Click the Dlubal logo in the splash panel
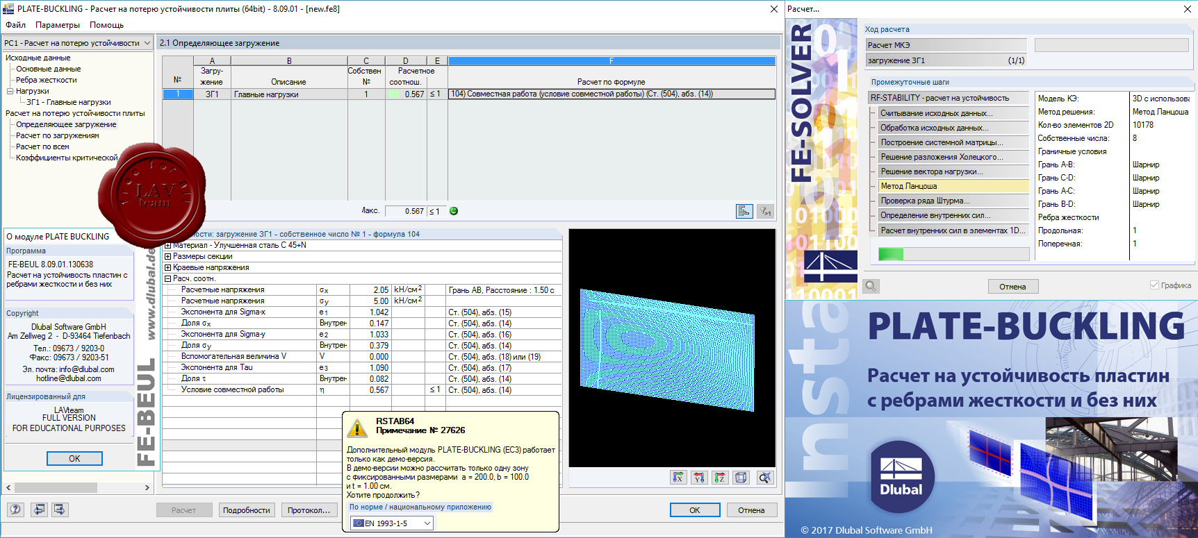Viewport: 1198px width, 538px height. [x=901, y=476]
